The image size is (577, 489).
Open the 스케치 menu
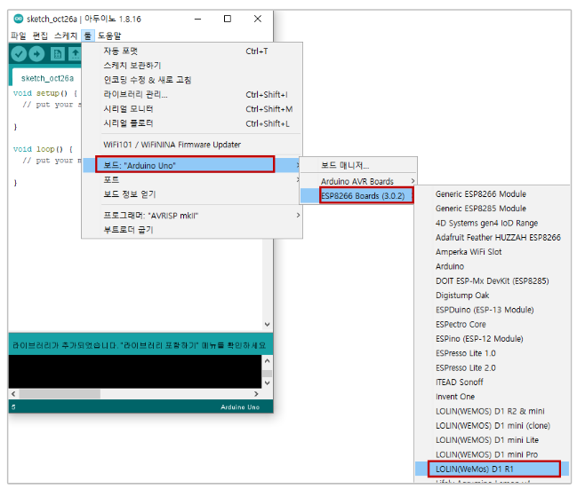tap(66, 35)
